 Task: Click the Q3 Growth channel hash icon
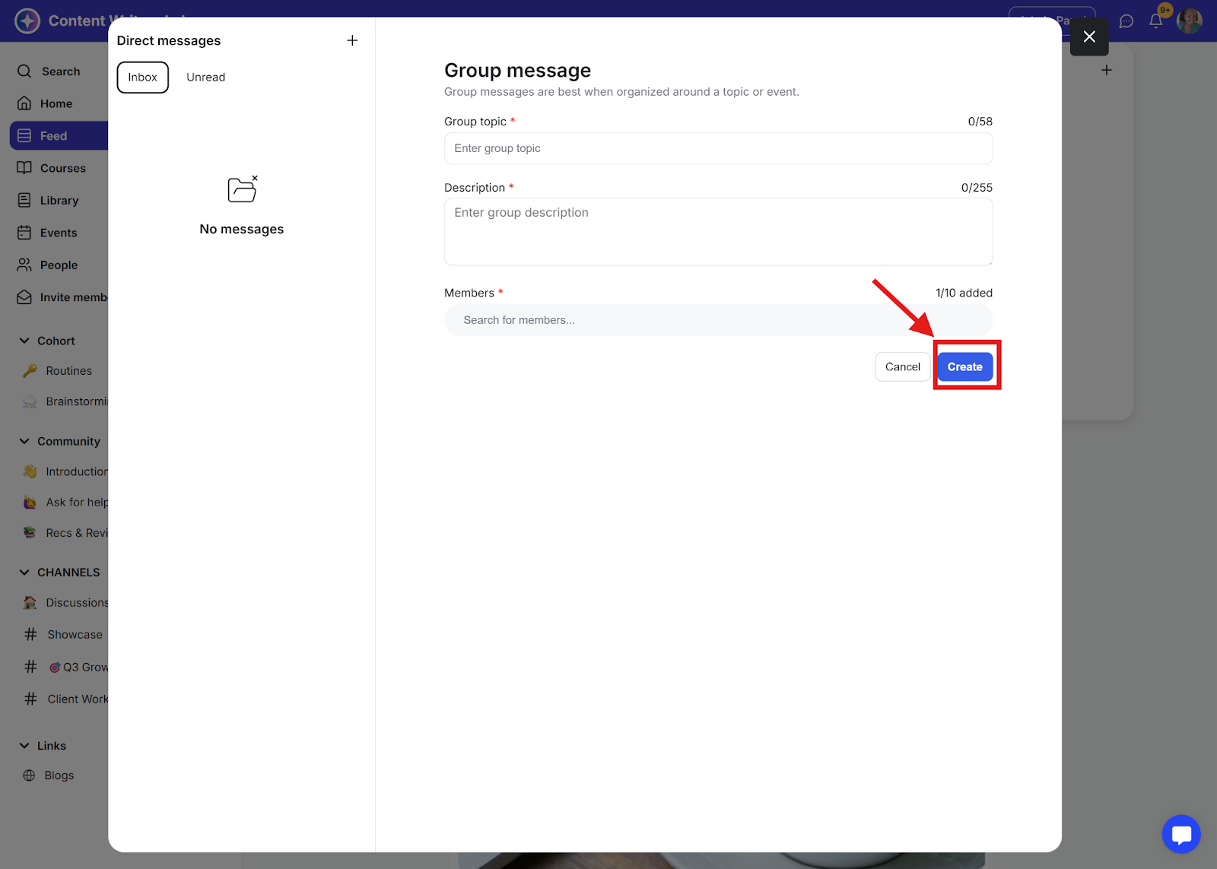pos(30,668)
